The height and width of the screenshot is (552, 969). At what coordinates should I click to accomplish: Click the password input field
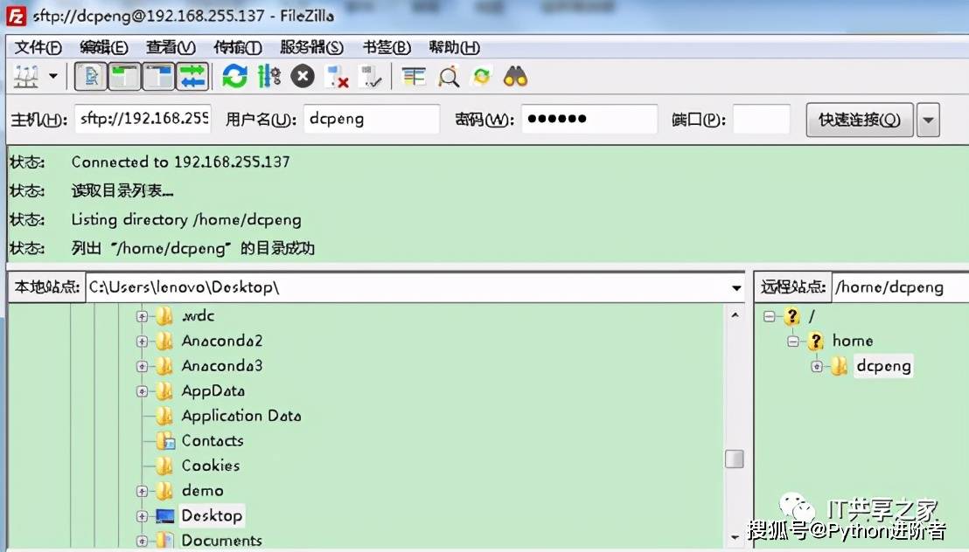click(589, 119)
